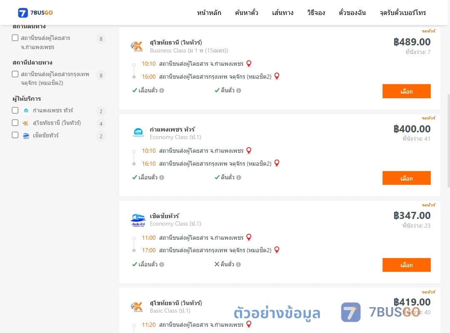The image size is (450, 333).
Task: Select the ฿400.00 trip with เลือก button
Action: click(x=406, y=178)
